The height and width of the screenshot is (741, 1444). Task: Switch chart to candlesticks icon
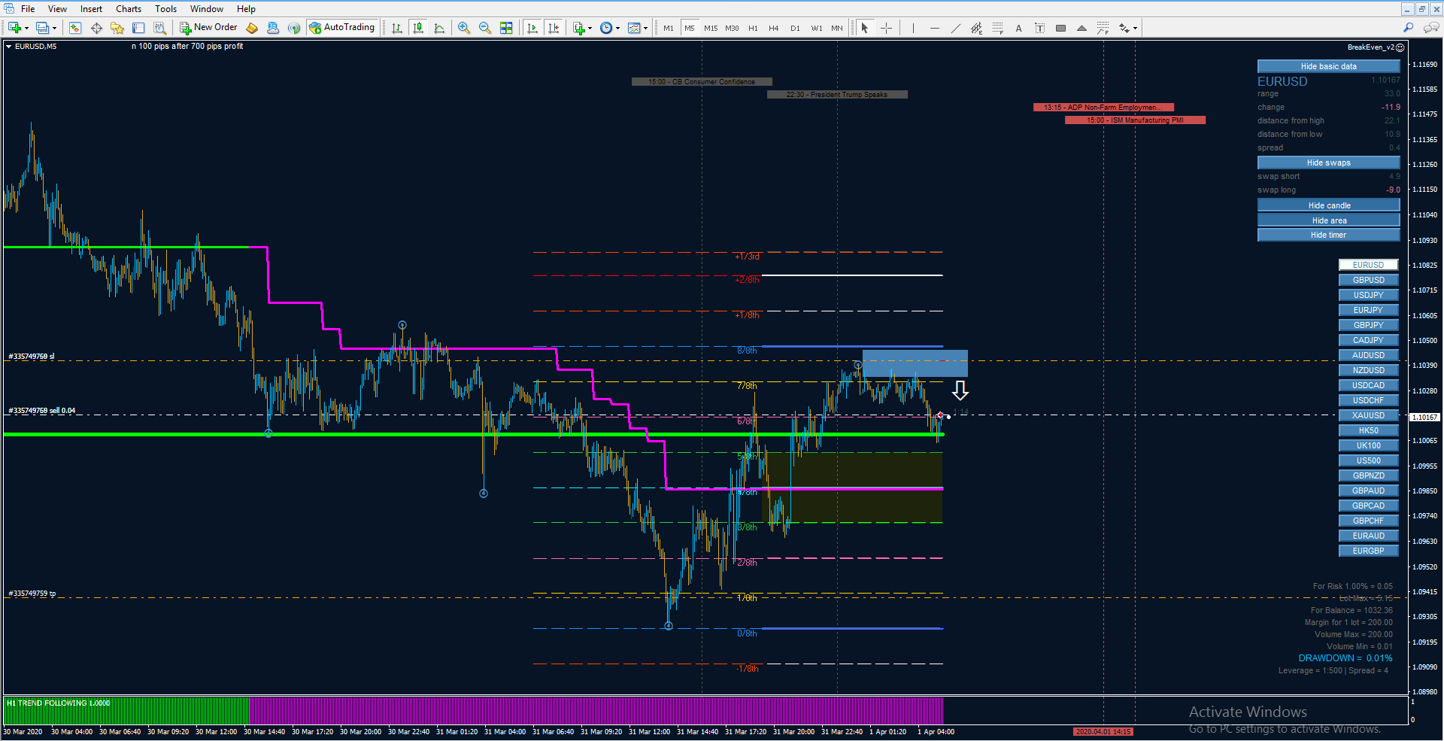418,28
